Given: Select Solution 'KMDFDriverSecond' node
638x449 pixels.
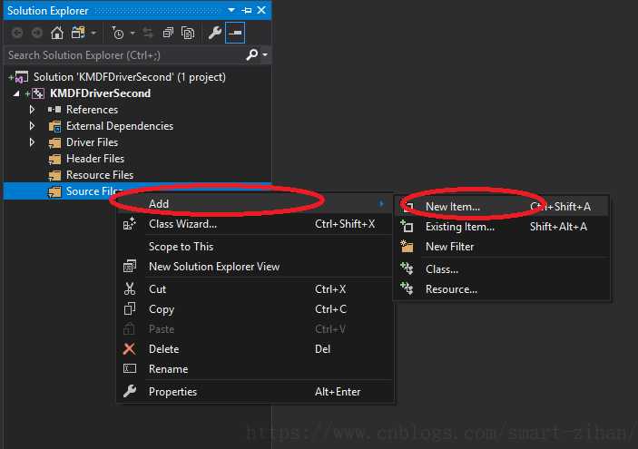Looking at the screenshot, I should pos(130,77).
